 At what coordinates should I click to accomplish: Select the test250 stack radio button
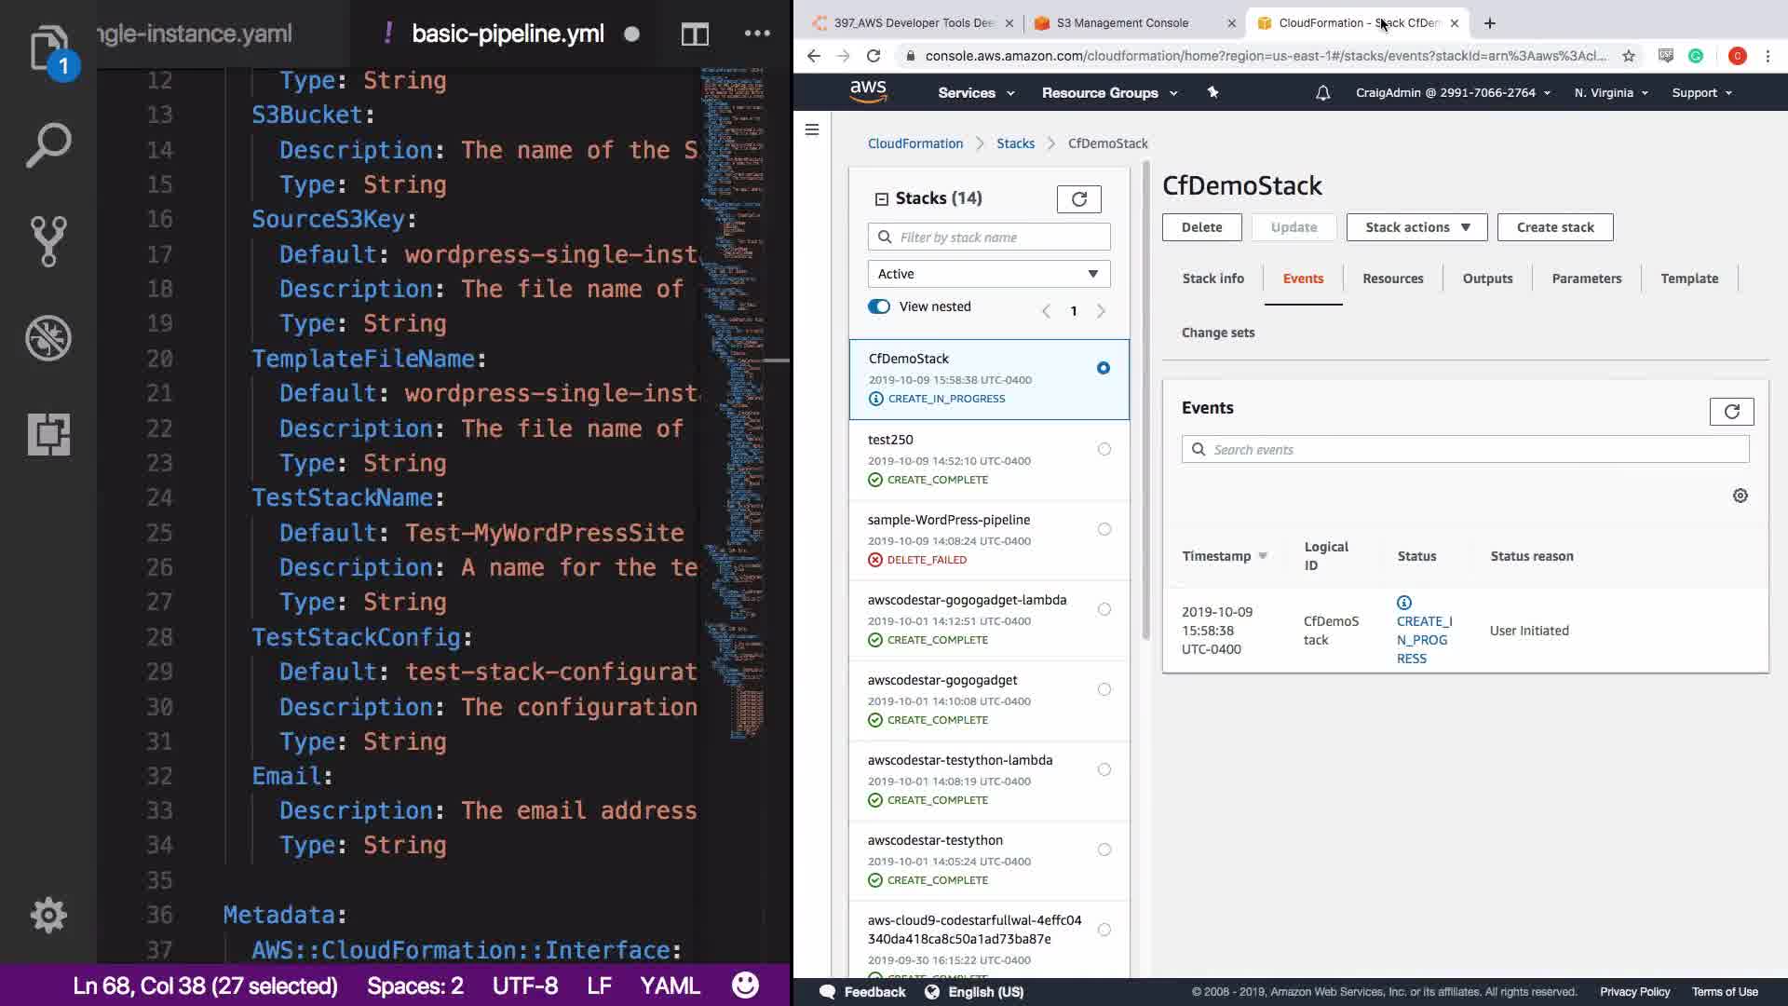coord(1104,449)
